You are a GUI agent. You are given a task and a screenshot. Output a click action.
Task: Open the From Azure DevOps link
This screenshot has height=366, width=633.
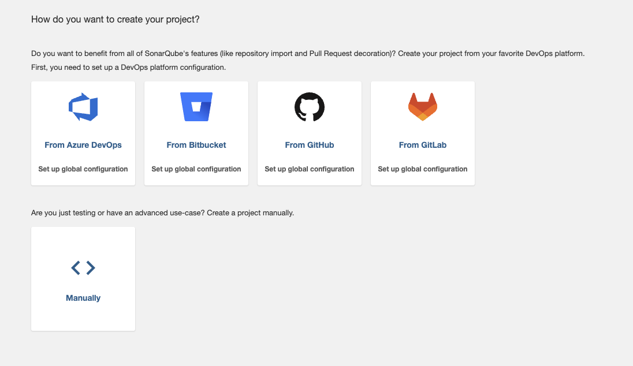83,145
